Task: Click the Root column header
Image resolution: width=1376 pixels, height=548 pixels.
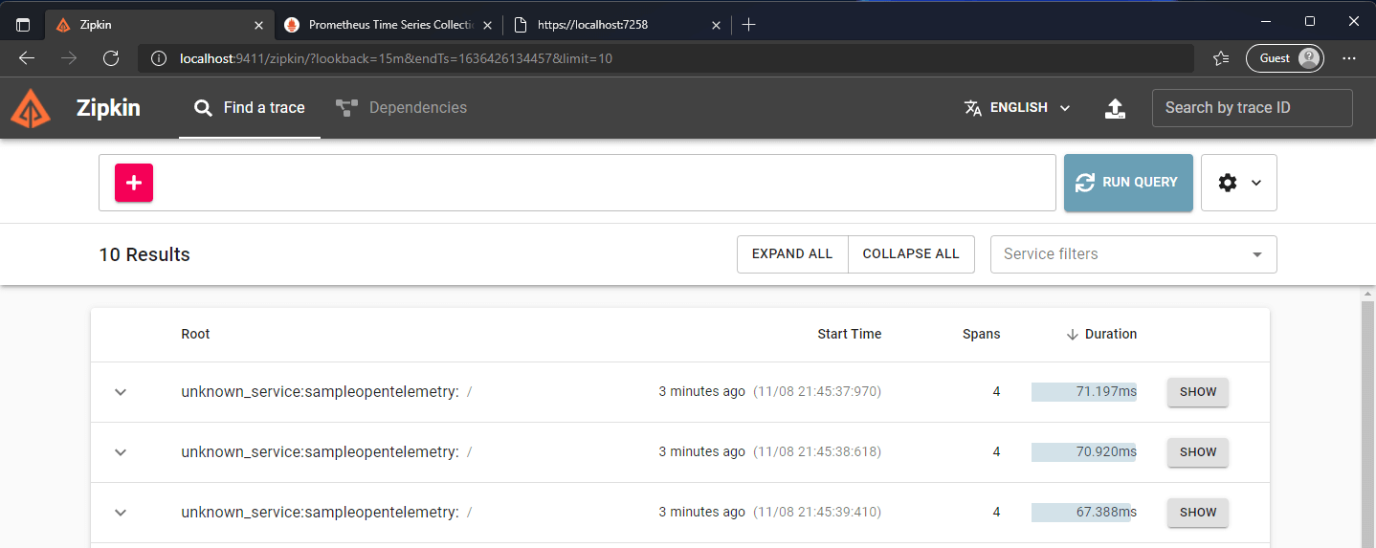Action: 195,334
